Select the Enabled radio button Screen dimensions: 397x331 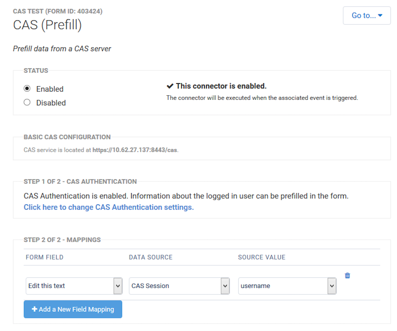27,89
